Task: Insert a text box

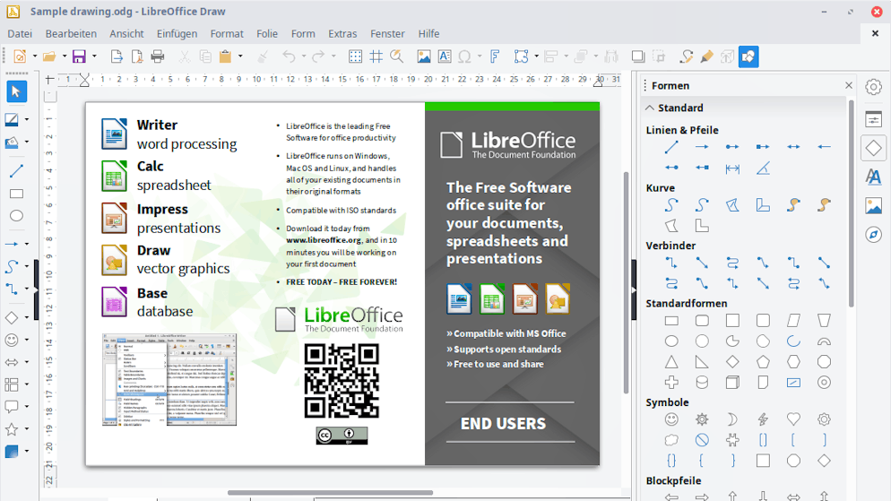Action: 445,56
